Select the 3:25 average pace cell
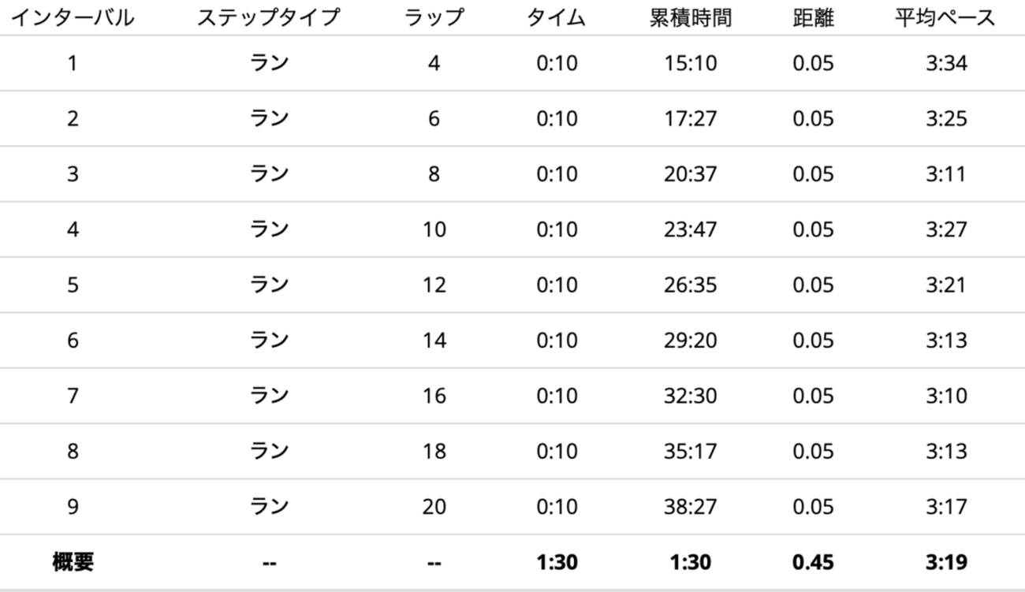The height and width of the screenshot is (592, 1025). pyautogui.click(x=946, y=118)
